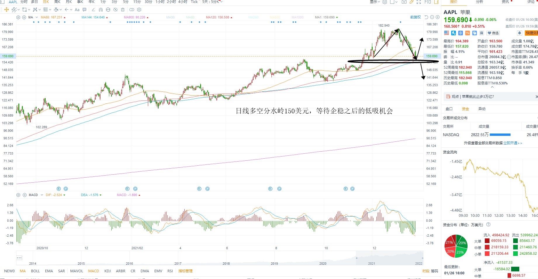The width and height of the screenshot is (538, 279).
Task: Take a chart screenshot with camera icon
Action: pyautogui.click(x=404, y=2)
